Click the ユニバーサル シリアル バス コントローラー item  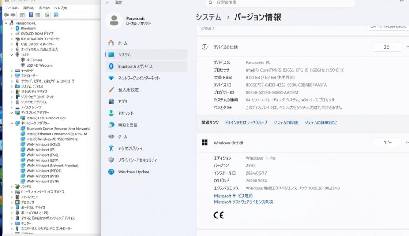pyautogui.click(x=47, y=229)
